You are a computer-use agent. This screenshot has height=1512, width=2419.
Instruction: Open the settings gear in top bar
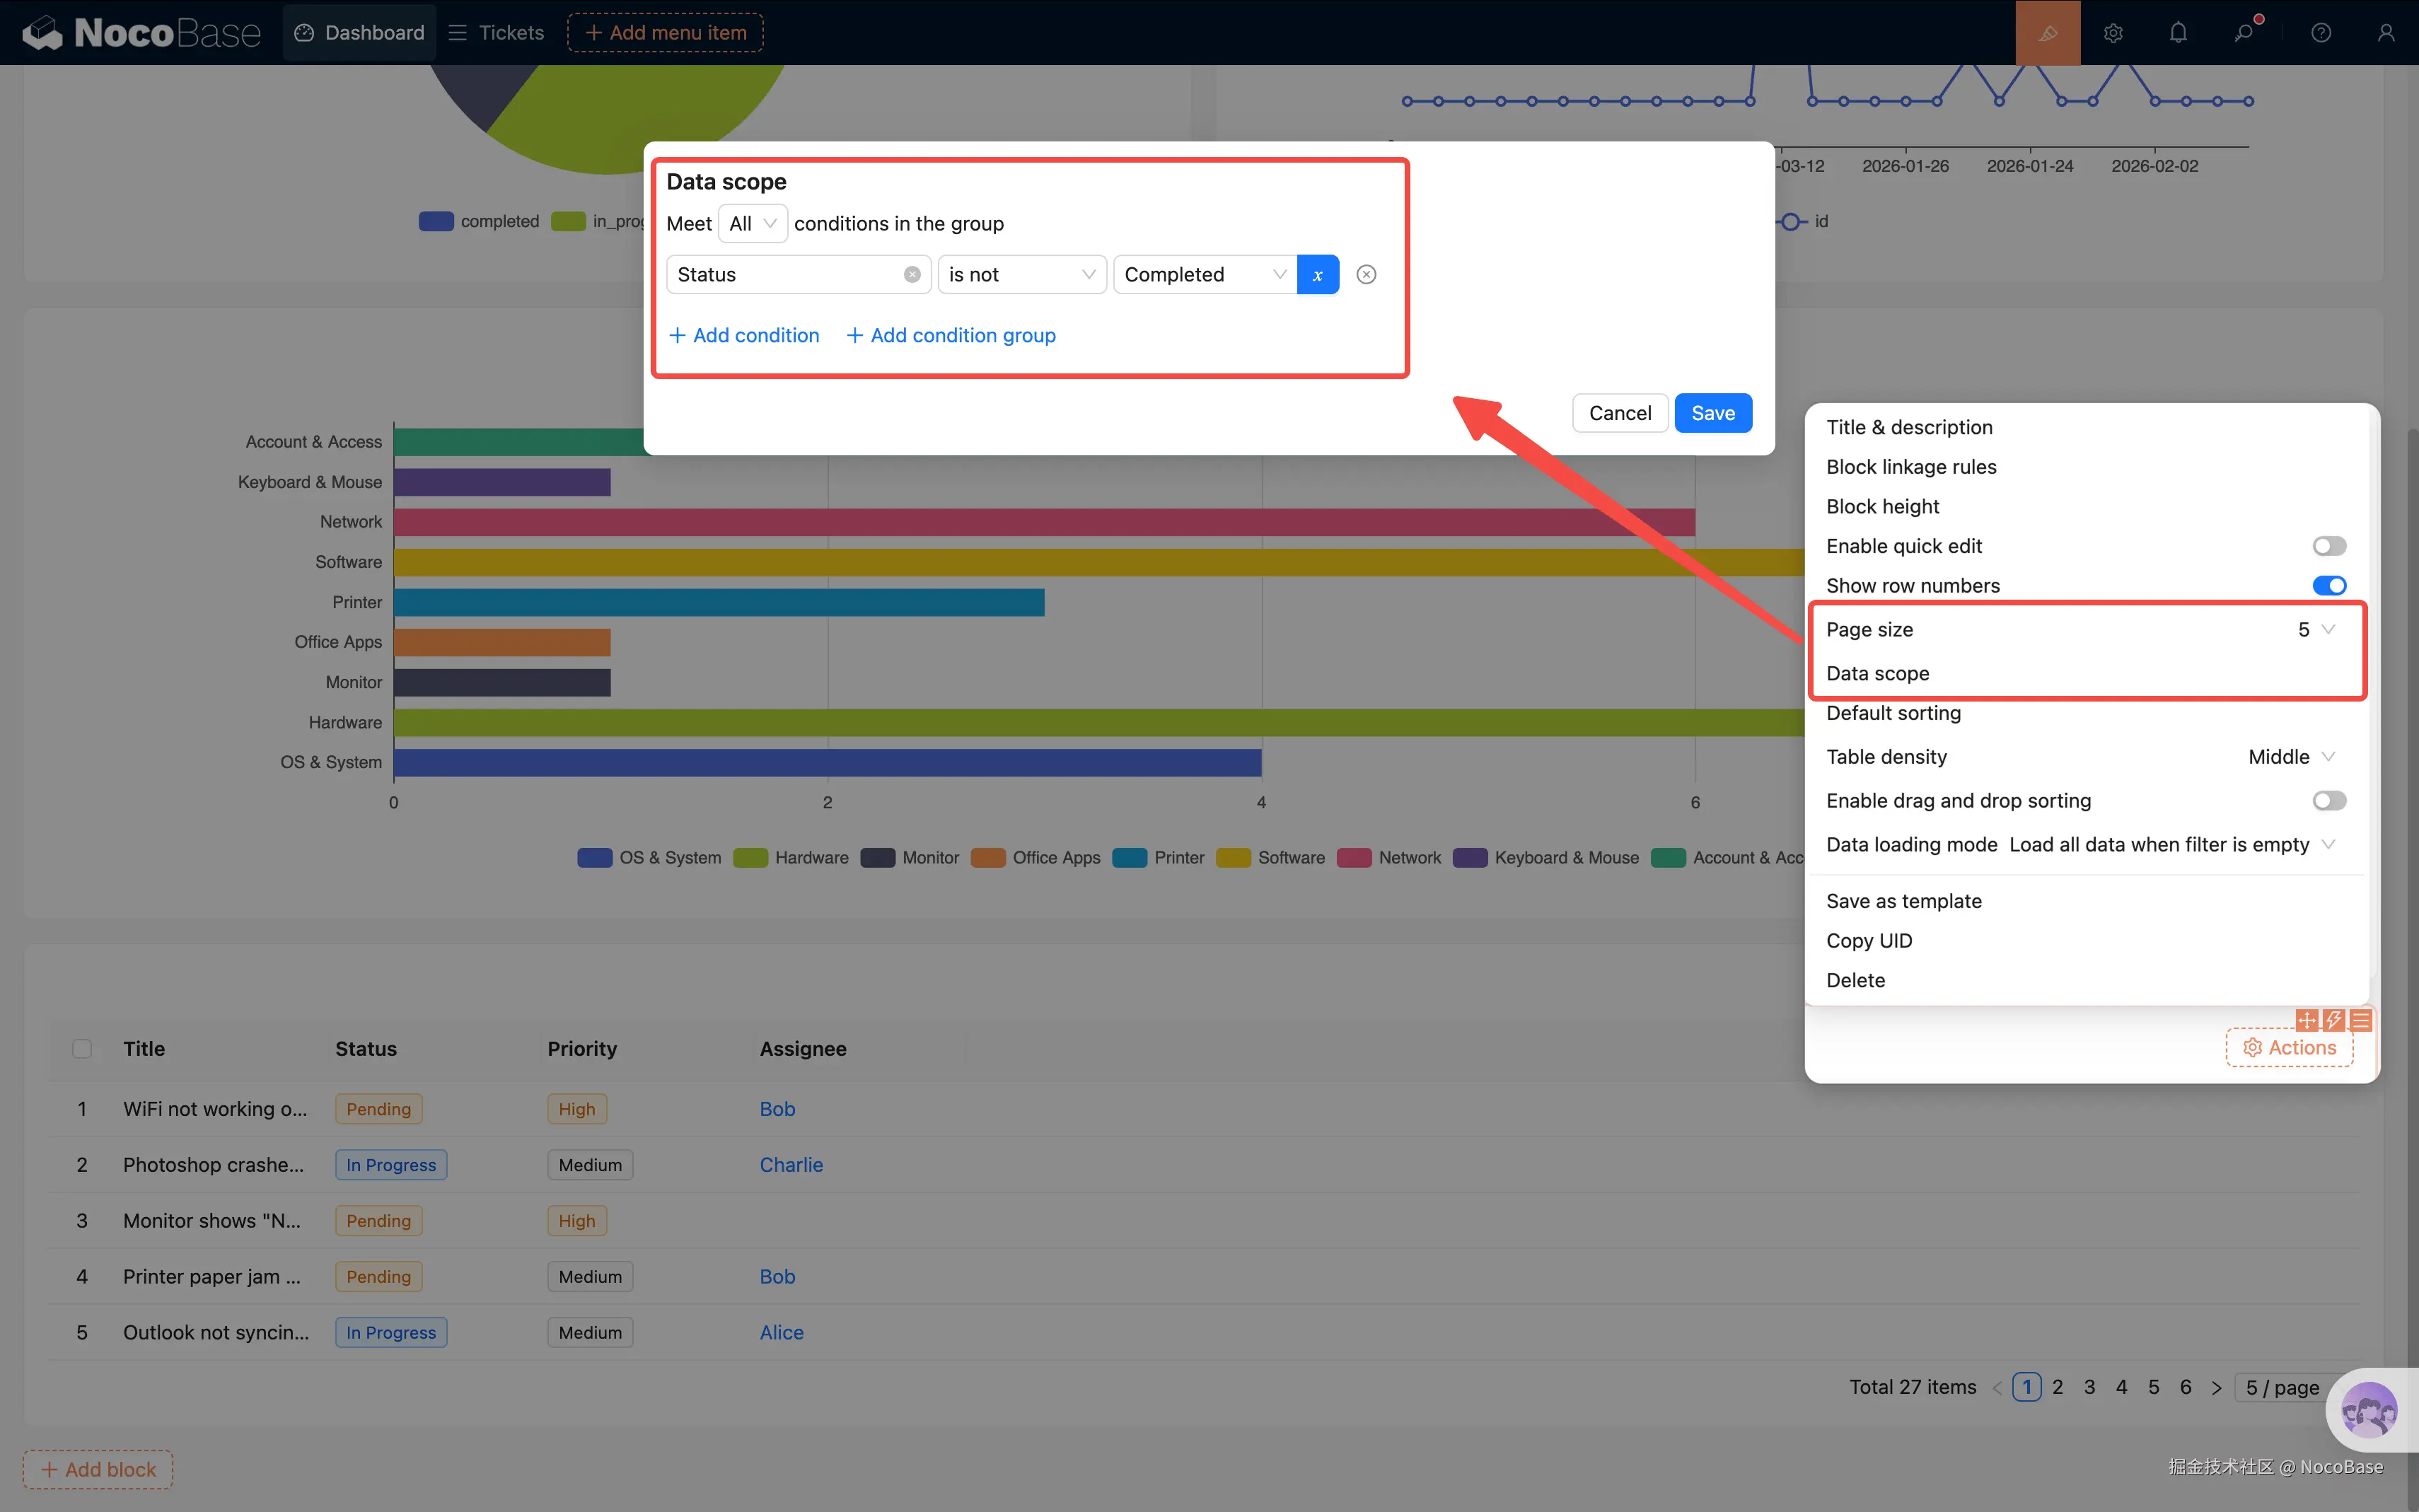point(2112,33)
